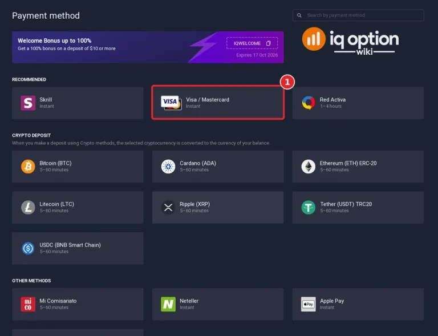Choose Visa / Mastercard payment option

click(218, 103)
